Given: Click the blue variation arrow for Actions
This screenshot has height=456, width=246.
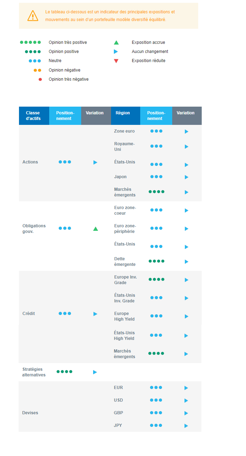Looking at the screenshot, I should tap(95, 162).
